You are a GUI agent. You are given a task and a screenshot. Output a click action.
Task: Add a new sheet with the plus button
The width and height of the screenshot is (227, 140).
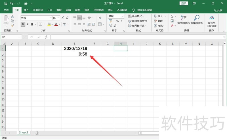37,133
